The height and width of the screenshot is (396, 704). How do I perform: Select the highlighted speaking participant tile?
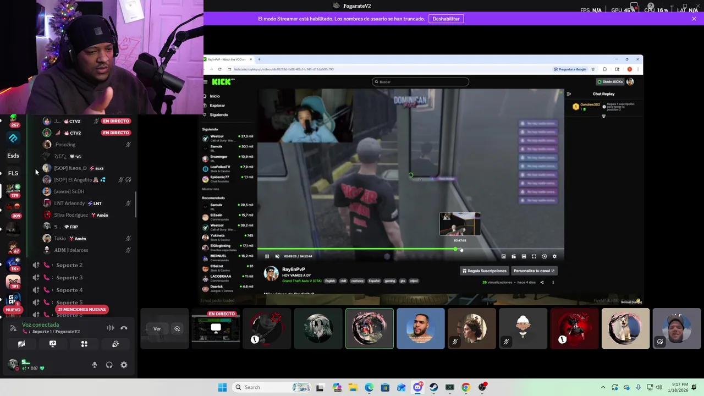tap(370, 329)
